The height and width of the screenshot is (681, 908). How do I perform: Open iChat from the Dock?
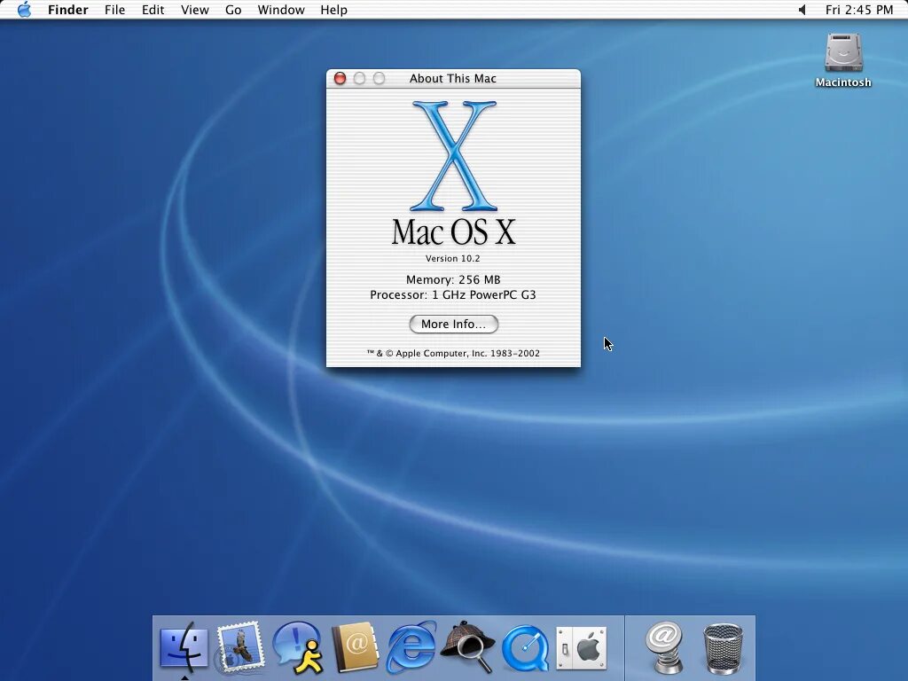tap(298, 647)
